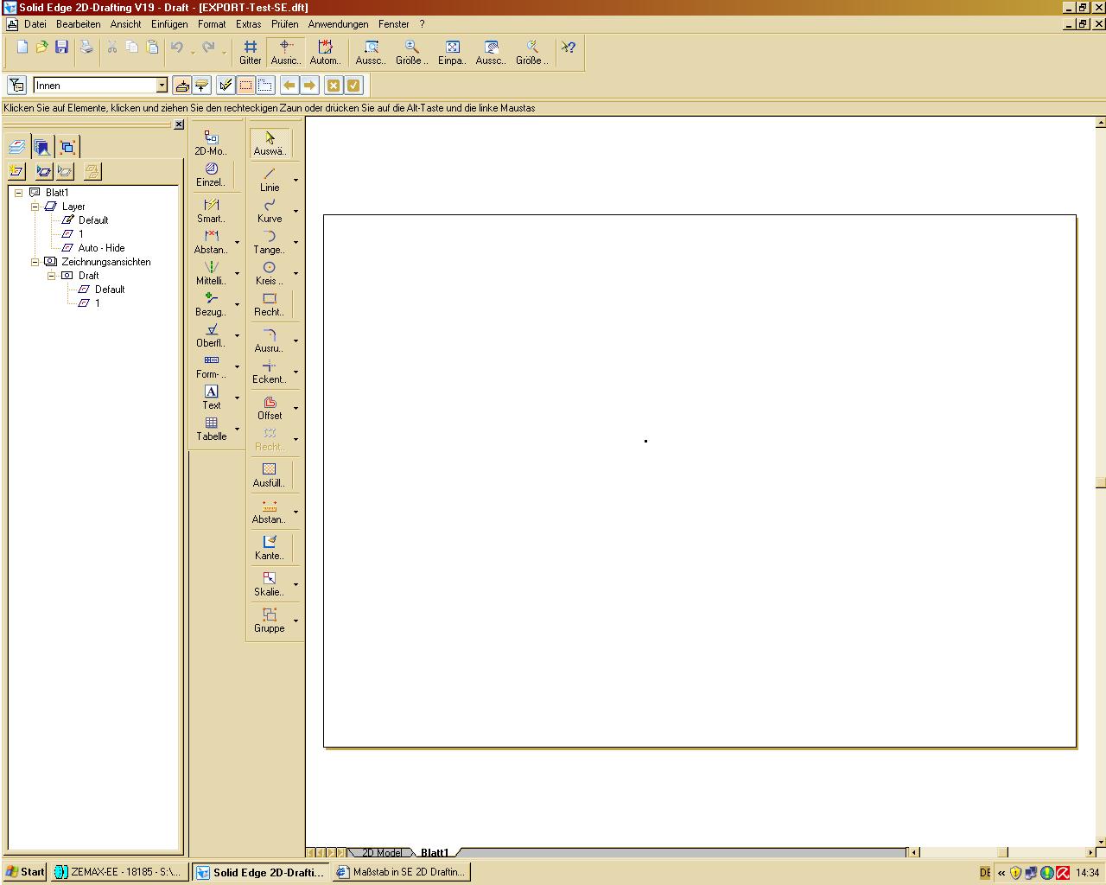
Task: Click the hide layer icon in the panel
Action: point(65,171)
